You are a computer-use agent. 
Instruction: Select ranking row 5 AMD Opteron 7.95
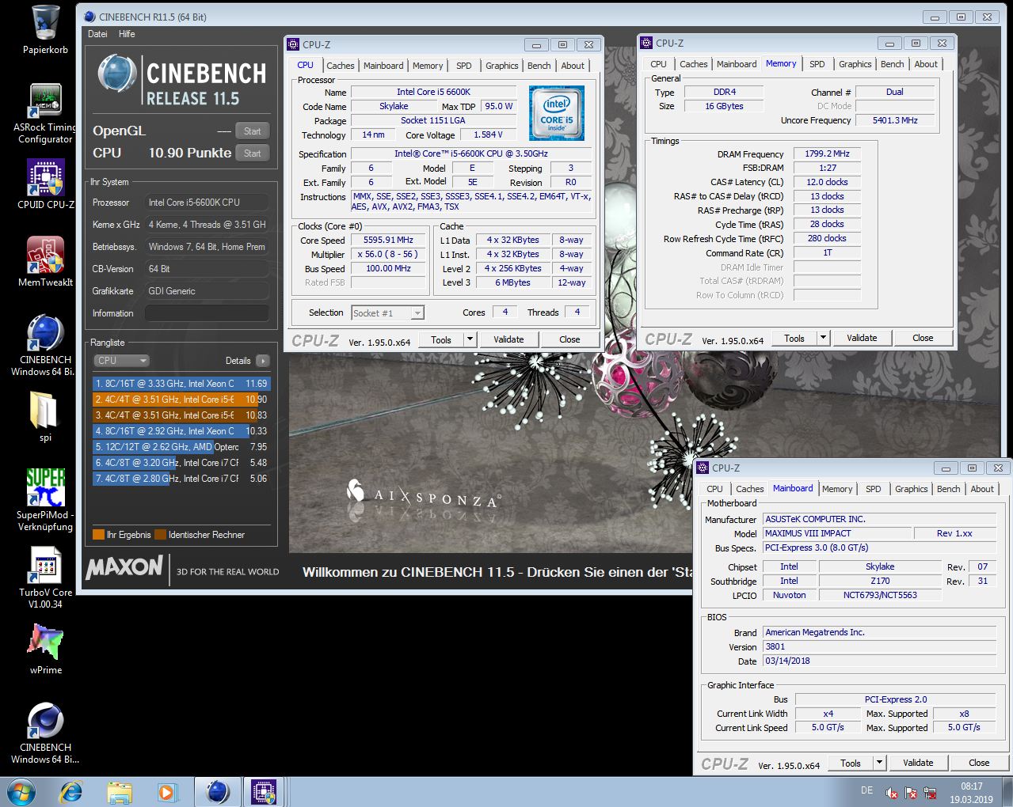(181, 447)
